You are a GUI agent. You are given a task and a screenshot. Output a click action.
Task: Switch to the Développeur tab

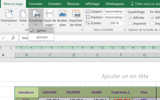point(115,4)
